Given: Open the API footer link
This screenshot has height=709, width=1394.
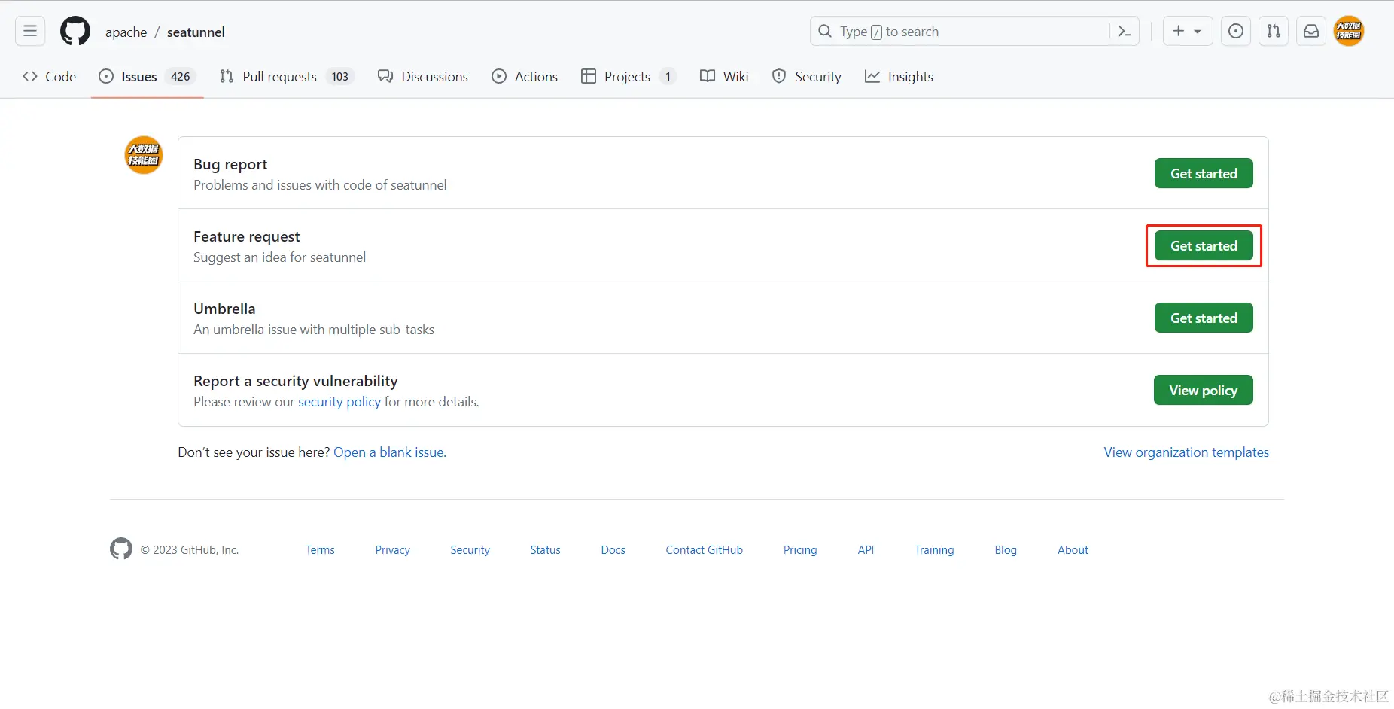Looking at the screenshot, I should pyautogui.click(x=866, y=550).
